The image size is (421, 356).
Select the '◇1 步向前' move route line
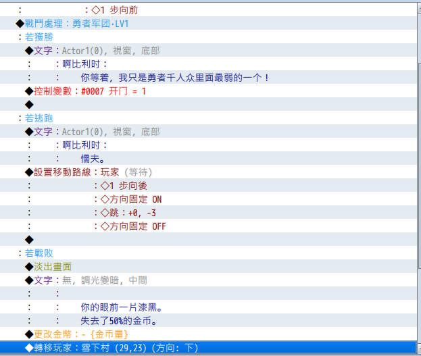tap(208, 10)
